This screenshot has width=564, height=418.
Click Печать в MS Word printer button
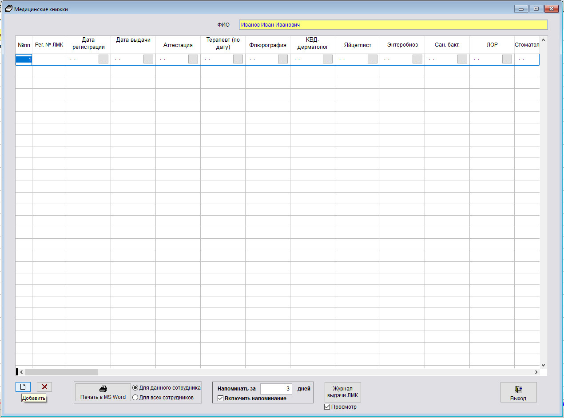point(103,393)
